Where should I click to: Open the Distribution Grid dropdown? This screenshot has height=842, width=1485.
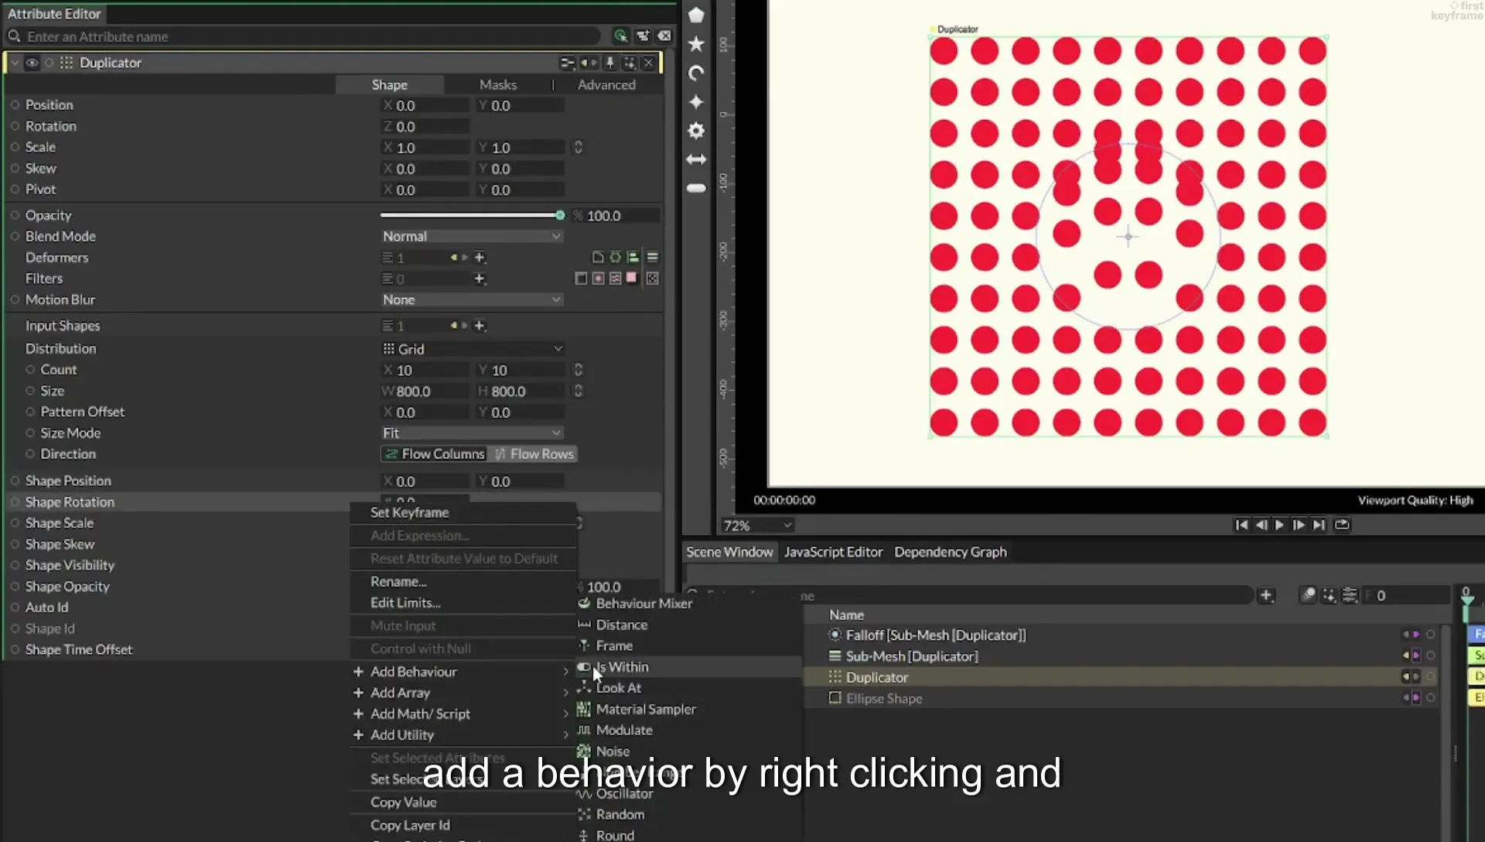point(472,349)
